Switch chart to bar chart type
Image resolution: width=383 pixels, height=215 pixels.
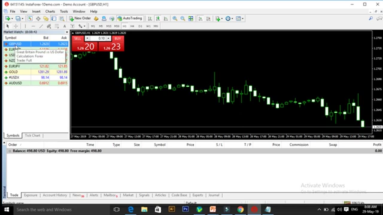pyautogui.click(x=150, y=19)
